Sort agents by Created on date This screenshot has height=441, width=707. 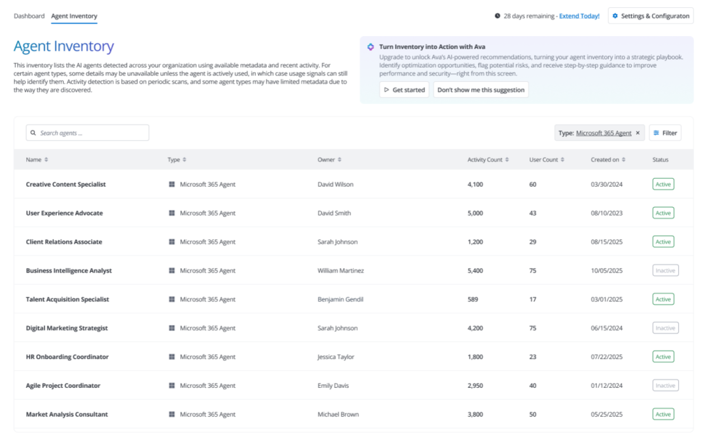click(x=623, y=160)
